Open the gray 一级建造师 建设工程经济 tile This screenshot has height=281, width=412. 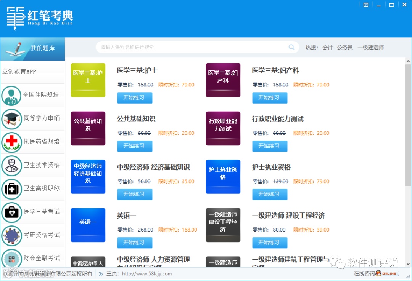(223, 225)
